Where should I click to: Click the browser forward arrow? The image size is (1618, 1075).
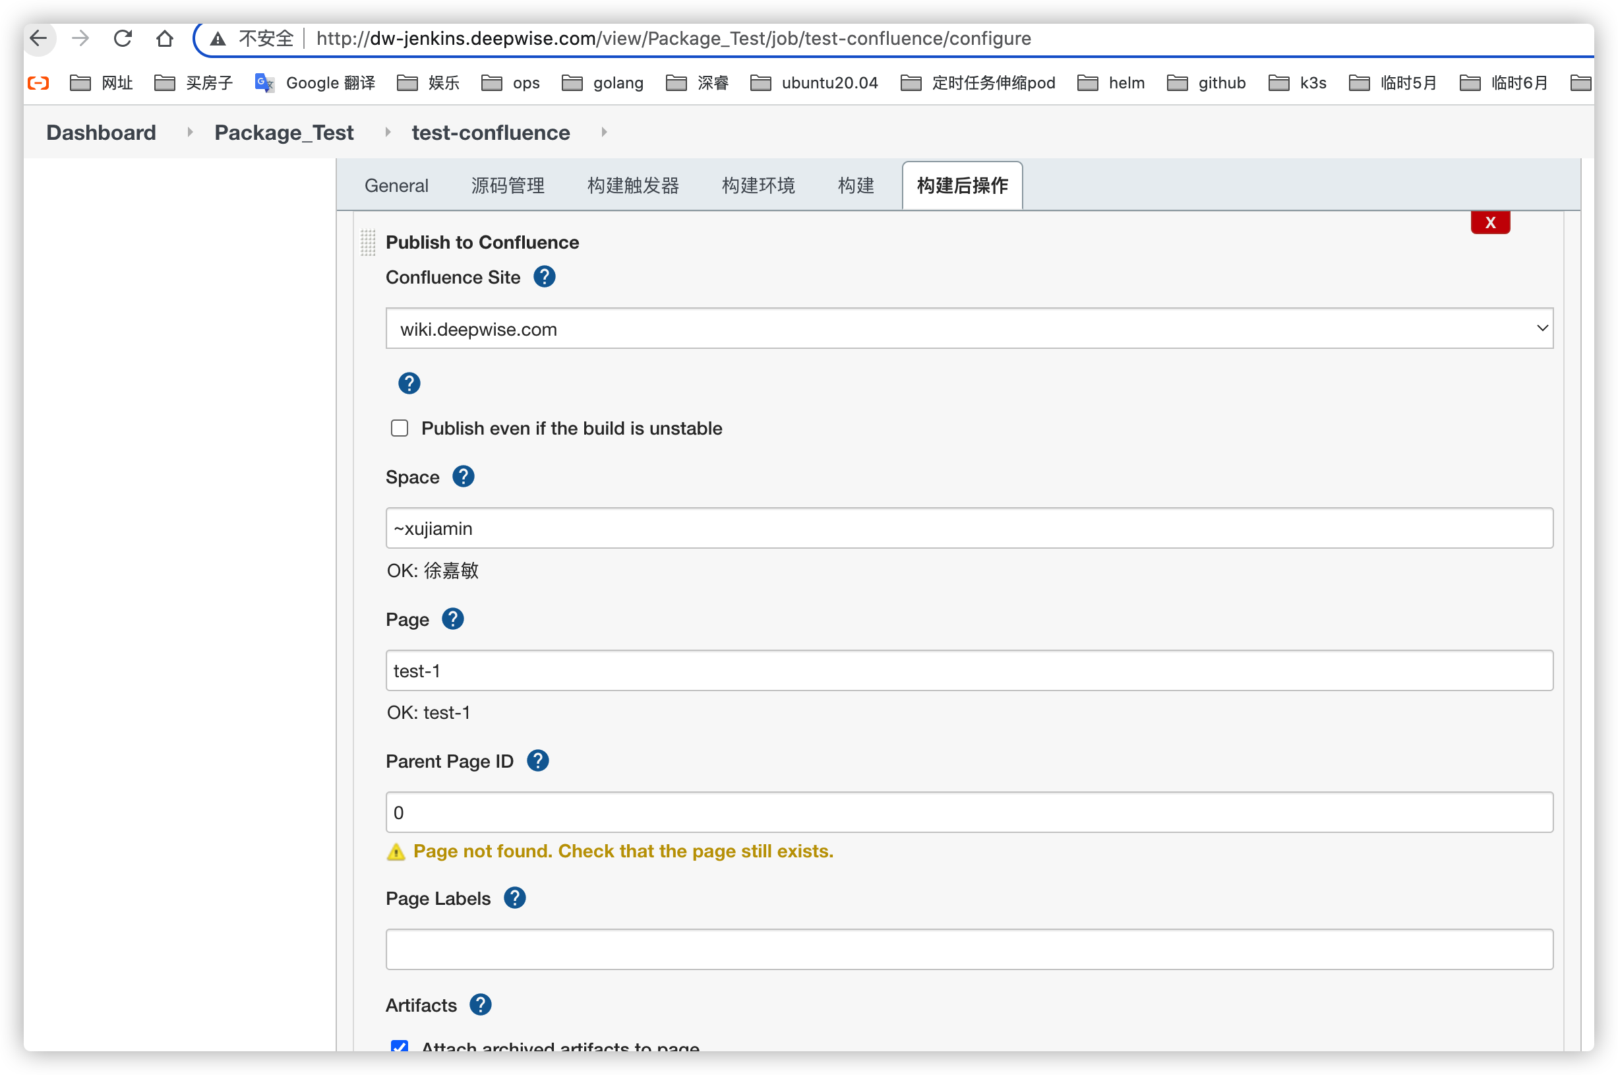(x=81, y=38)
